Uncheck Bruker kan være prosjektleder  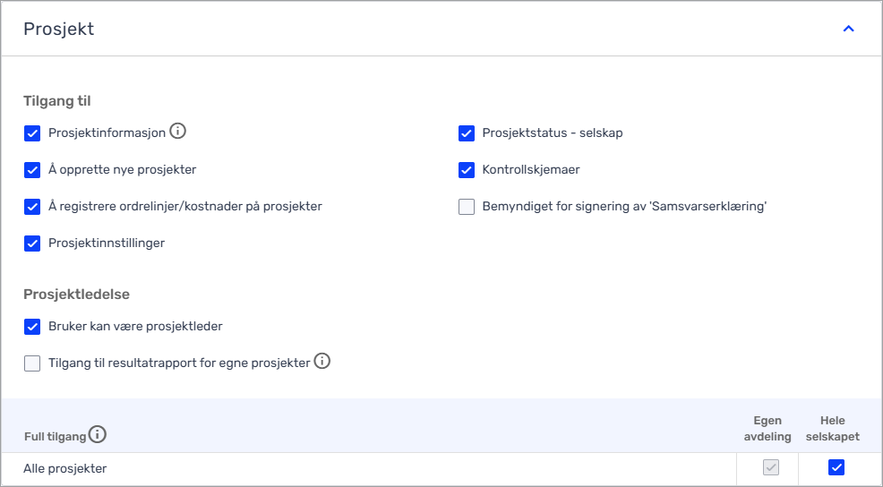(32, 327)
